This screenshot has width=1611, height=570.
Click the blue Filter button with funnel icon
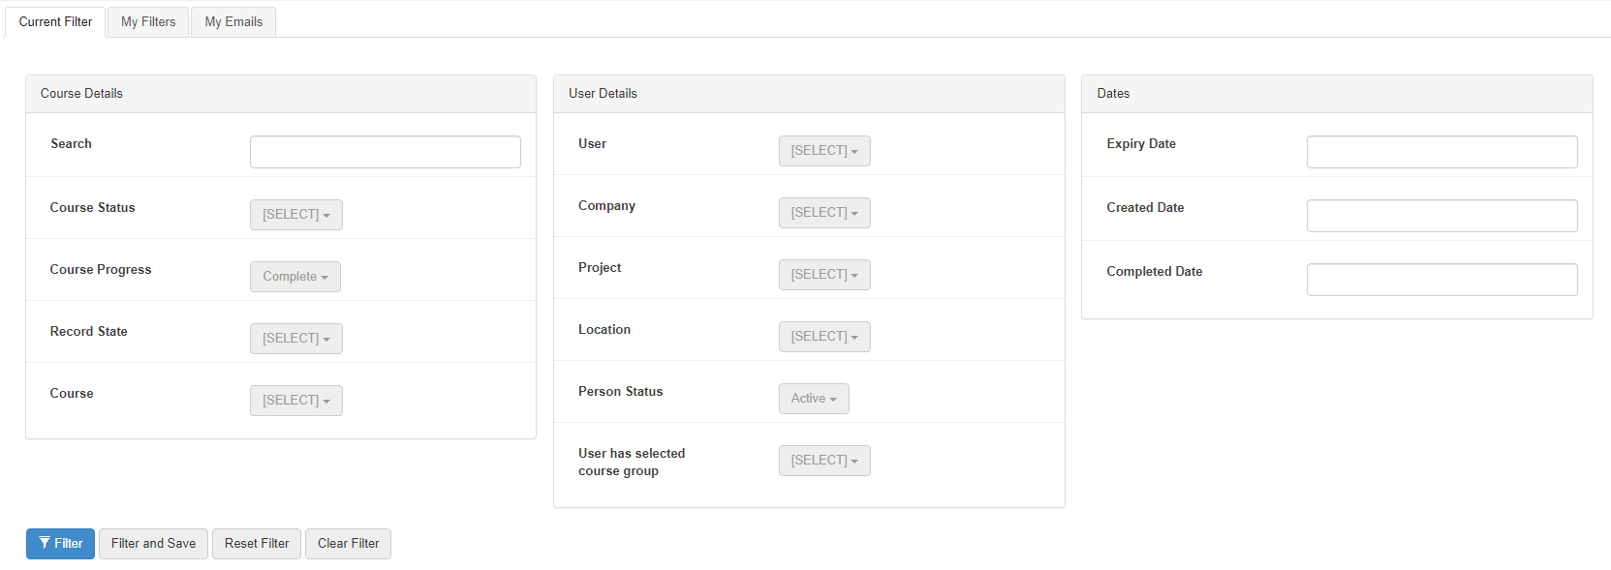[60, 544]
